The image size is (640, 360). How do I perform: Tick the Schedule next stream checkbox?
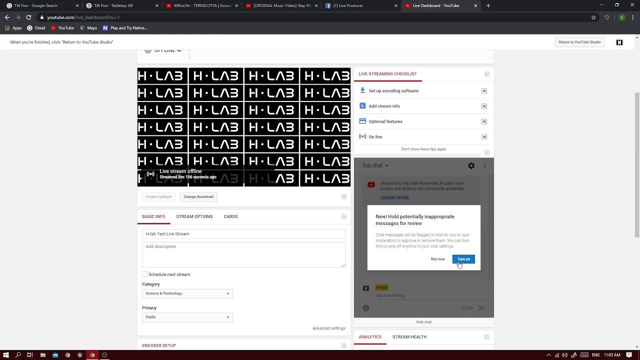[145, 274]
